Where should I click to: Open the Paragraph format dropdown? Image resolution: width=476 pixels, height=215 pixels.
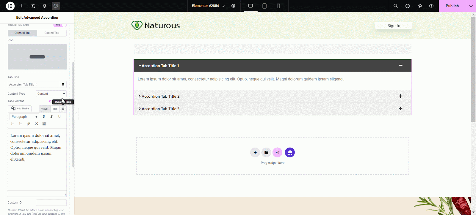click(24, 117)
